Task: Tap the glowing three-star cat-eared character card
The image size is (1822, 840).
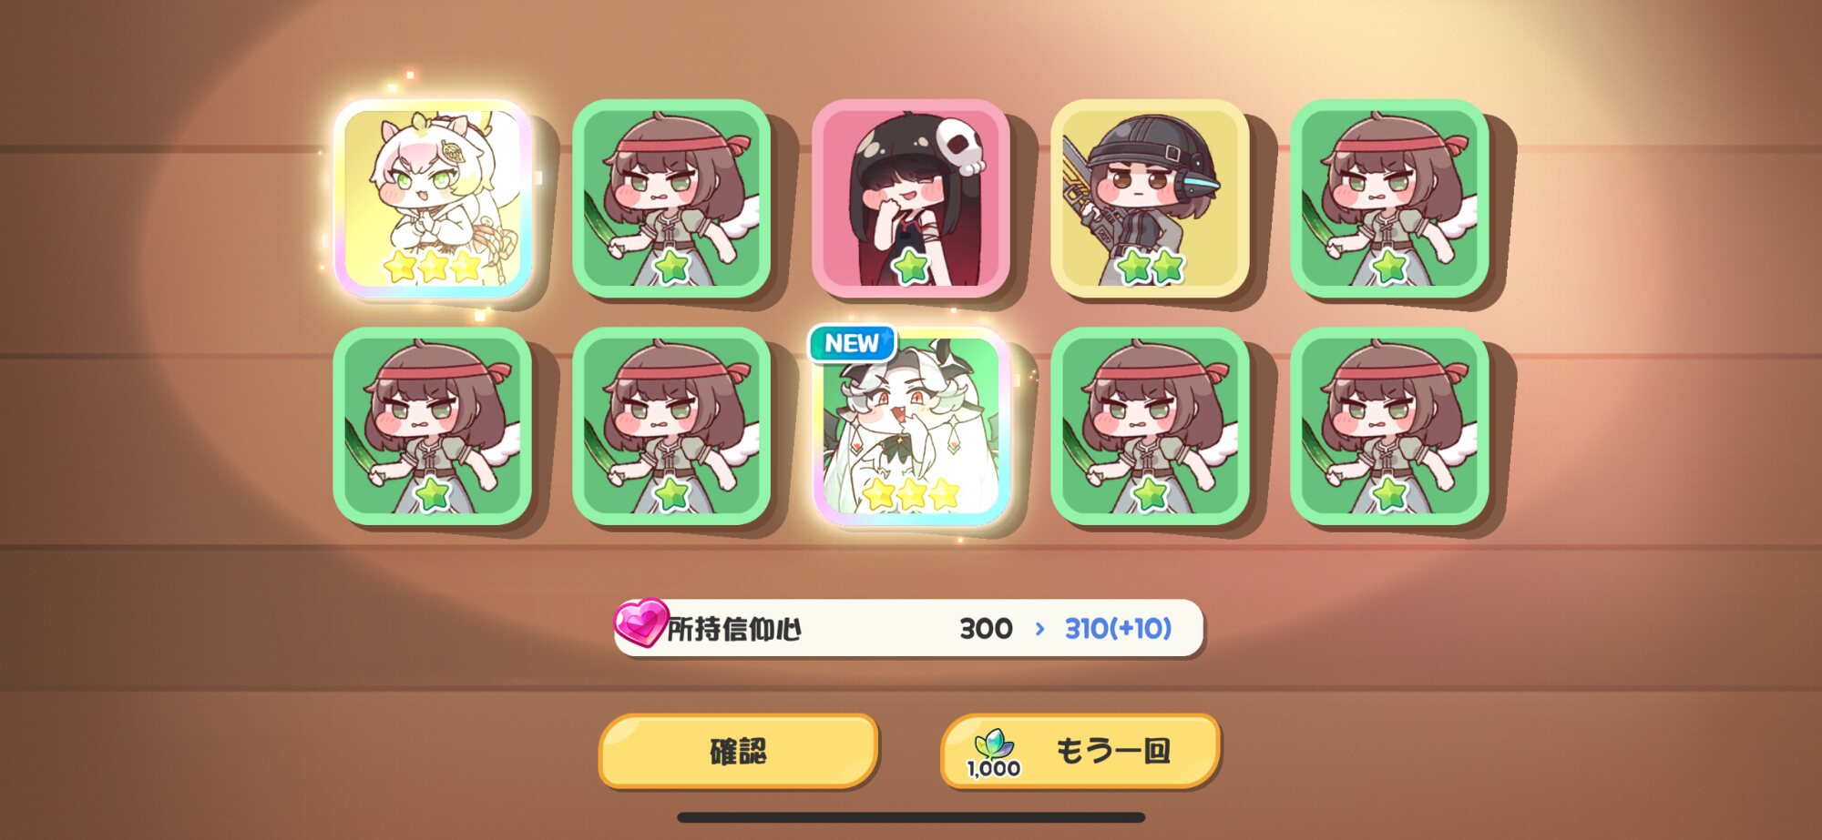Action: pyautogui.click(x=433, y=199)
